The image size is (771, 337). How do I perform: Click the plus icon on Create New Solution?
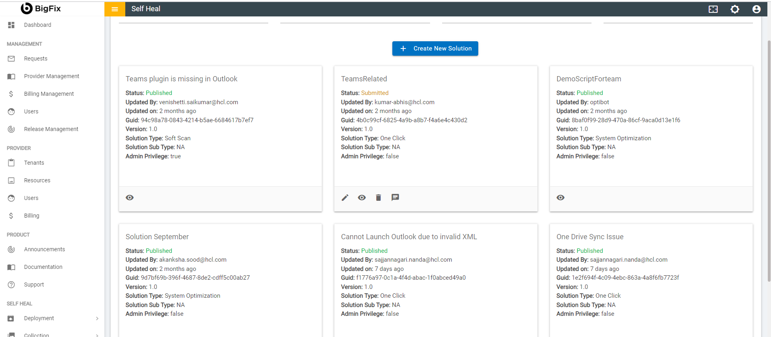point(403,48)
